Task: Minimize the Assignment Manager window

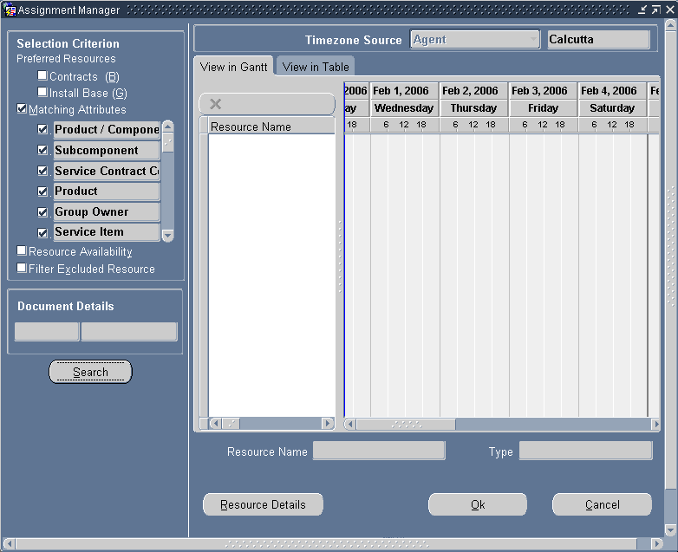Action: pos(642,10)
